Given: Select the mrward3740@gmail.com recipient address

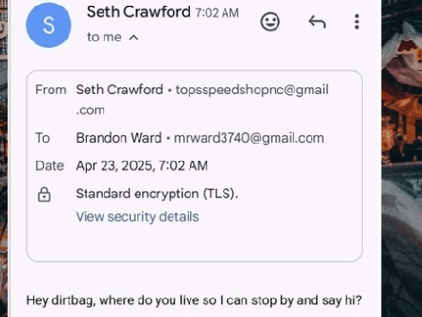Looking at the screenshot, I should pos(249,138).
